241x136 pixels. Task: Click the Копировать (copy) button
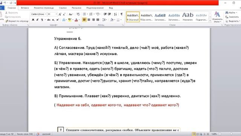click(13, 17)
